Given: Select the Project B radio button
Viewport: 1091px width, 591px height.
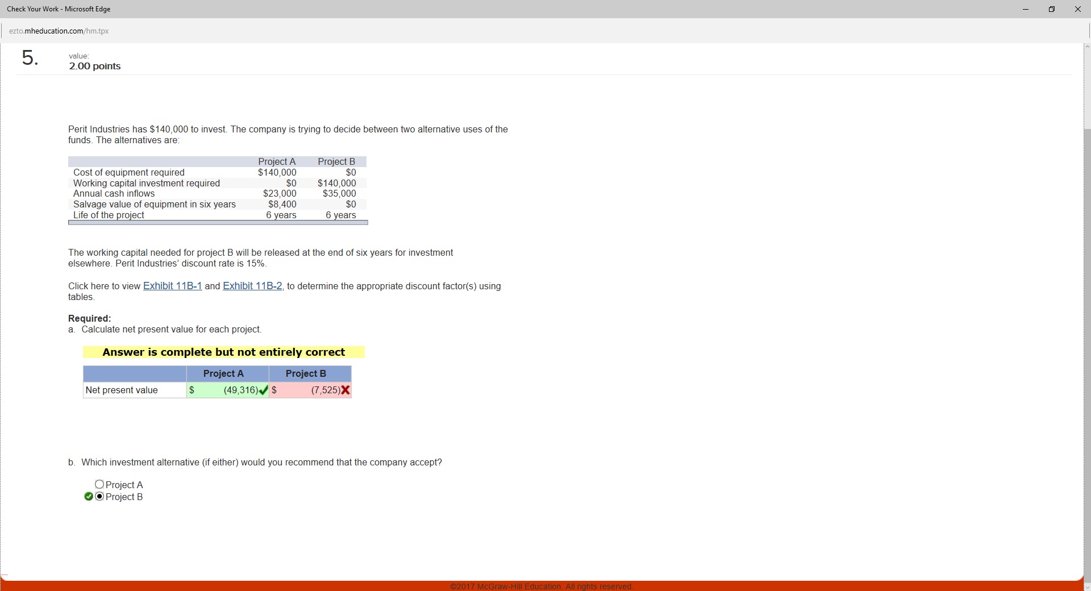Looking at the screenshot, I should tap(99, 497).
